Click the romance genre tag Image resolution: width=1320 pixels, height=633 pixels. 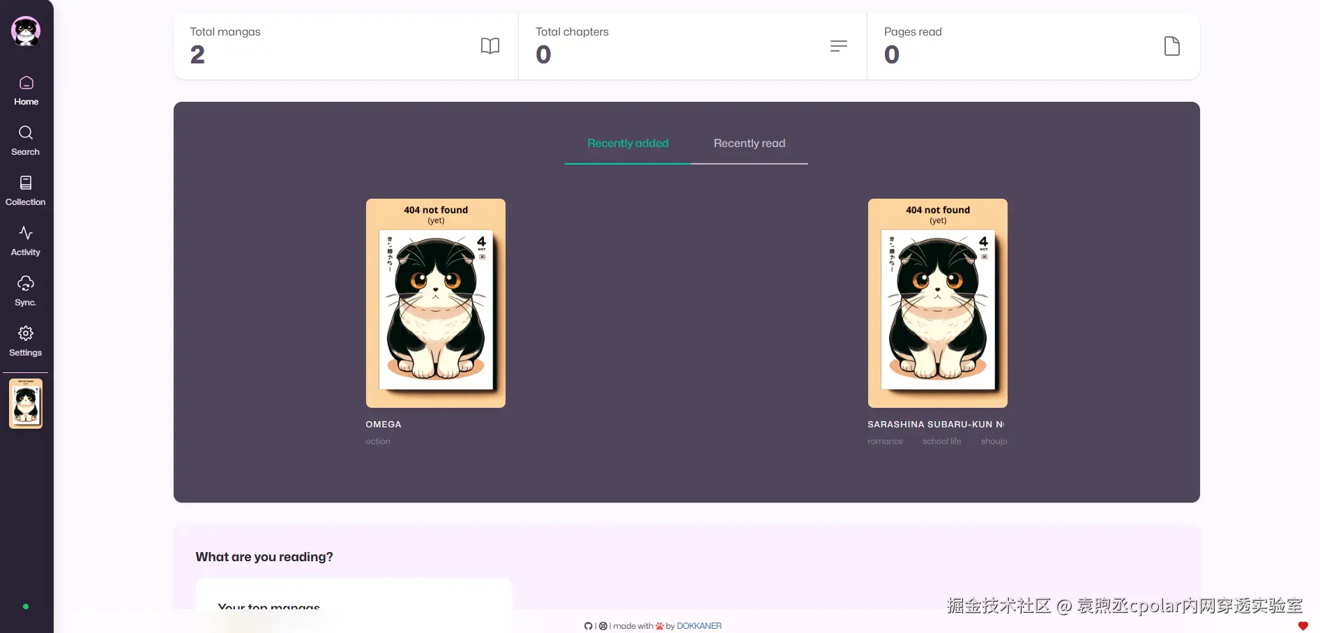pyautogui.click(x=886, y=441)
